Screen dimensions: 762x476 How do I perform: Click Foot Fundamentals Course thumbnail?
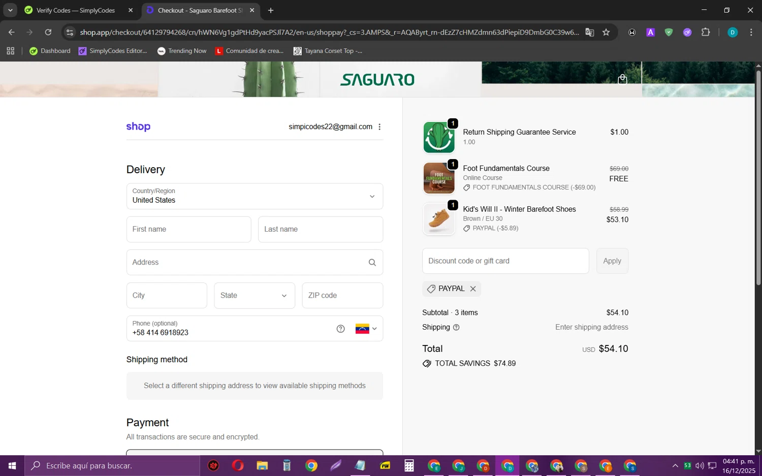tap(439, 178)
